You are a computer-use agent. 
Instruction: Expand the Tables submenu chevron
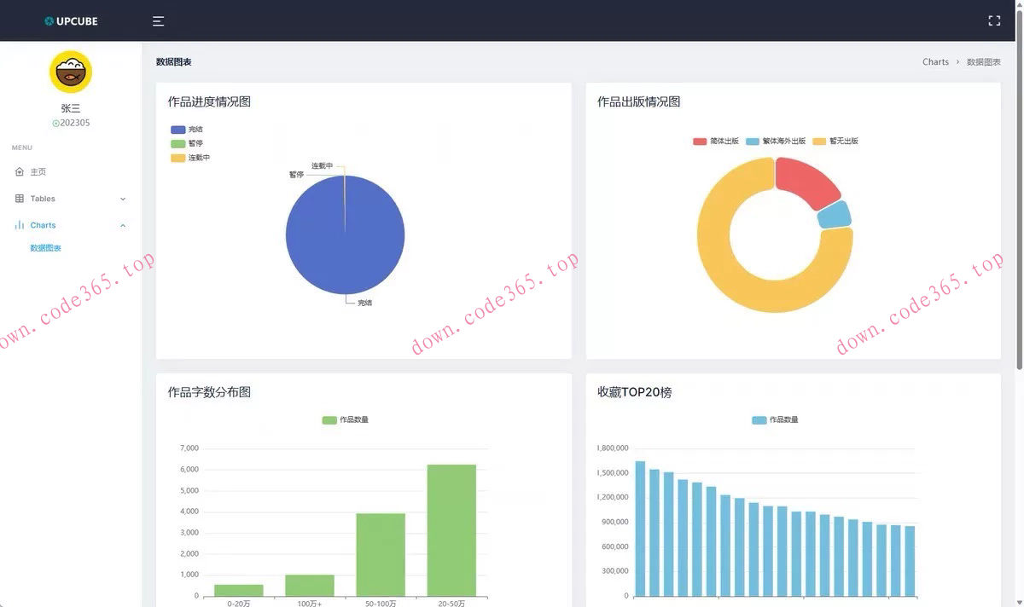click(123, 199)
